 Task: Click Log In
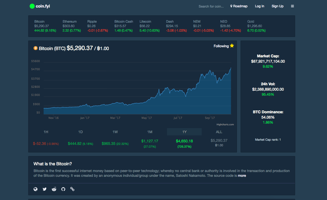(259, 6)
